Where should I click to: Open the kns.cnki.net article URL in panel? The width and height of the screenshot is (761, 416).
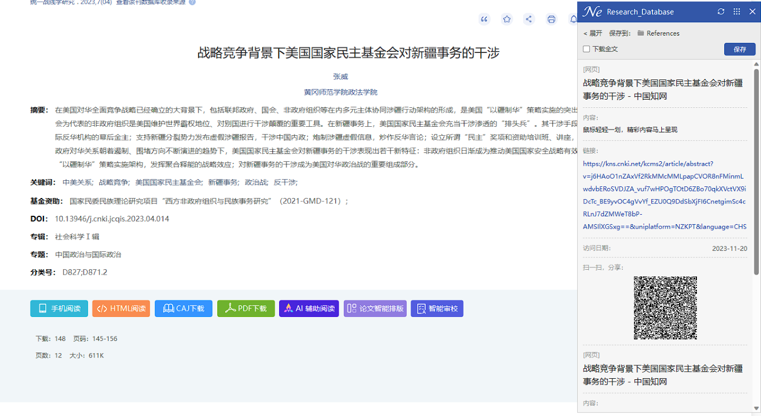pos(665,195)
